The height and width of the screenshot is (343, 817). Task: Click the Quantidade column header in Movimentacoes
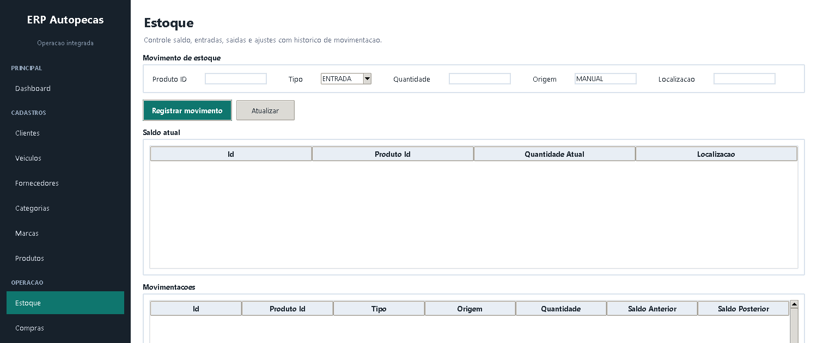click(x=561, y=309)
